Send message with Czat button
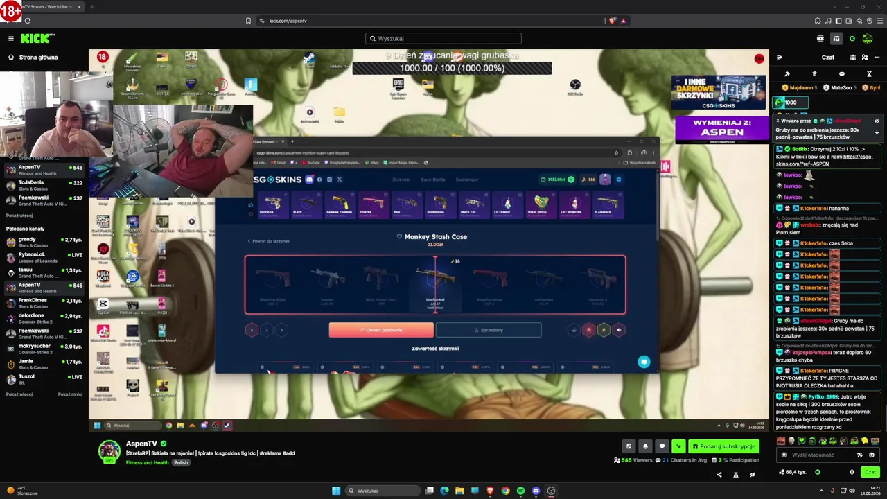Image resolution: width=887 pixels, height=499 pixels. 870,472
